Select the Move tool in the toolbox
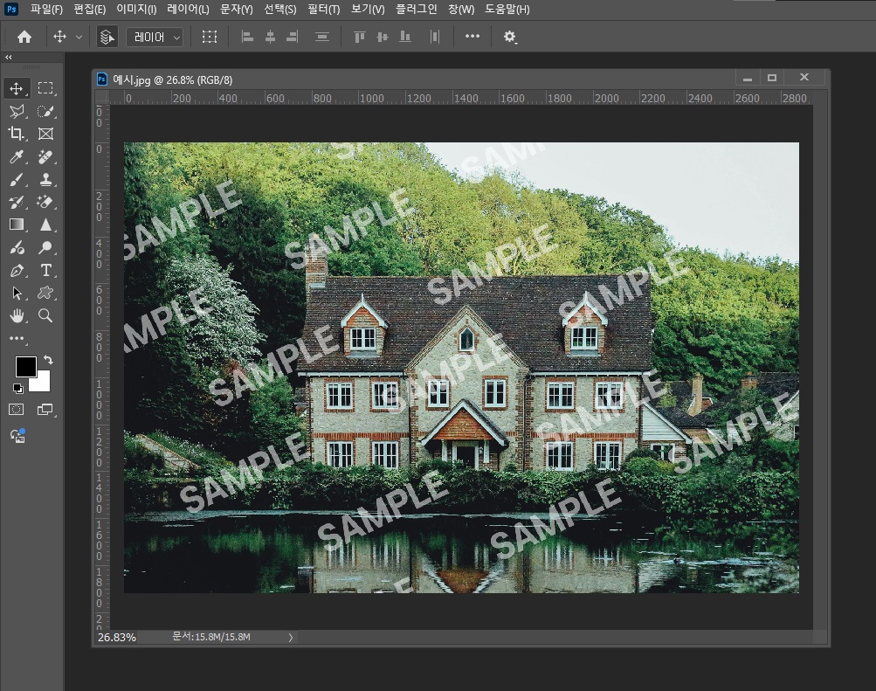876x691 pixels. (17, 88)
